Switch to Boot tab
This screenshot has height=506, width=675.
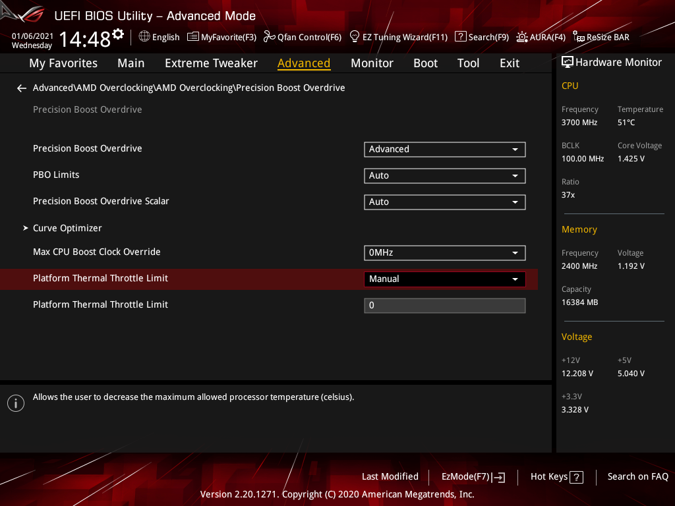[x=425, y=63]
